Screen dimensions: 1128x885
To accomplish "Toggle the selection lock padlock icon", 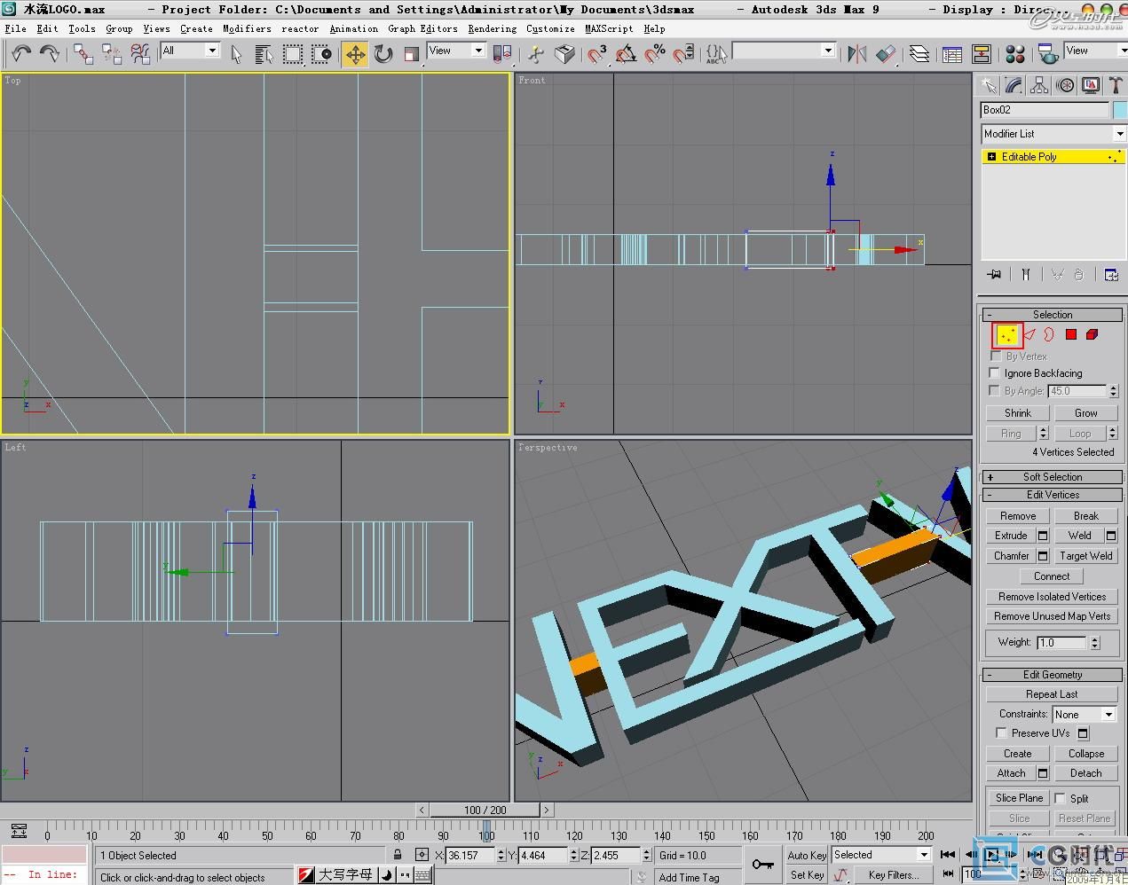I will 398,855.
